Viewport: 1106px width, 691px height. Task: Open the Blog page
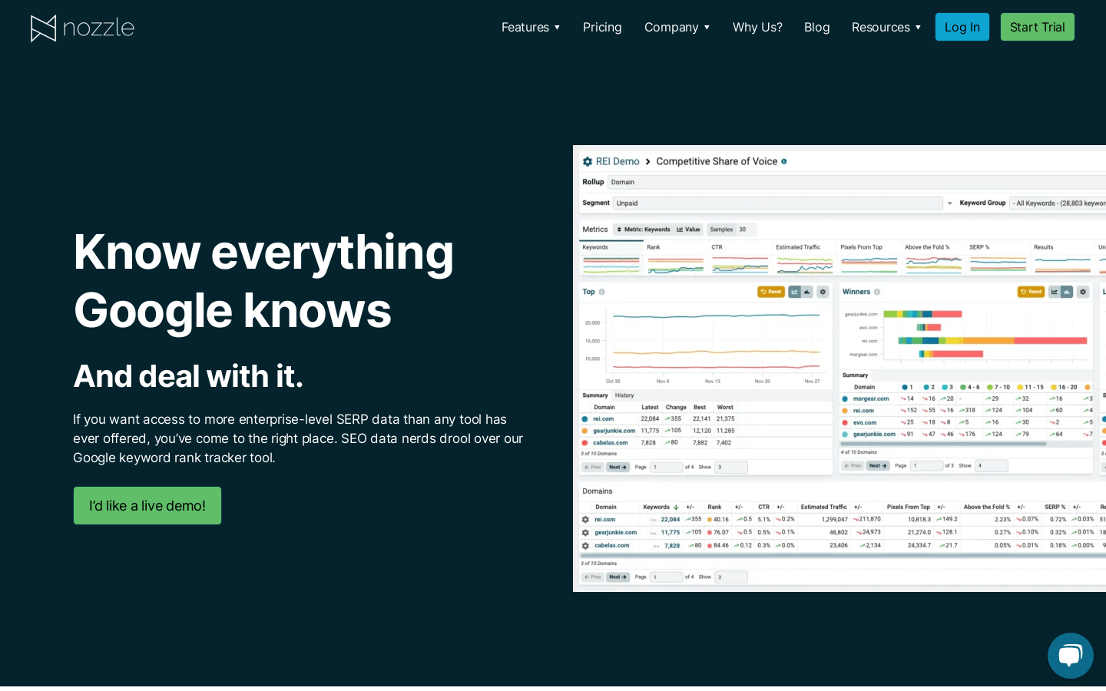click(x=816, y=28)
